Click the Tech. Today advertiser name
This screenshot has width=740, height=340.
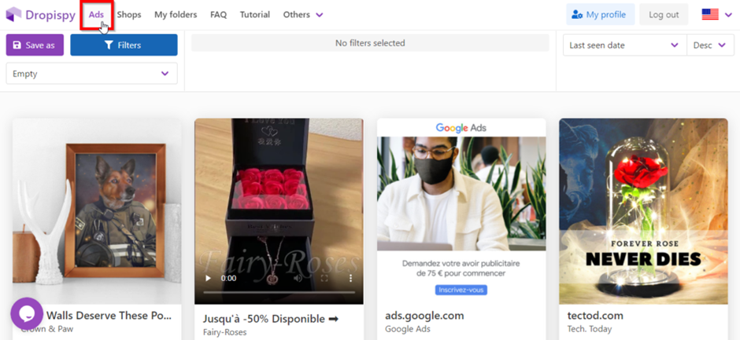(x=590, y=329)
